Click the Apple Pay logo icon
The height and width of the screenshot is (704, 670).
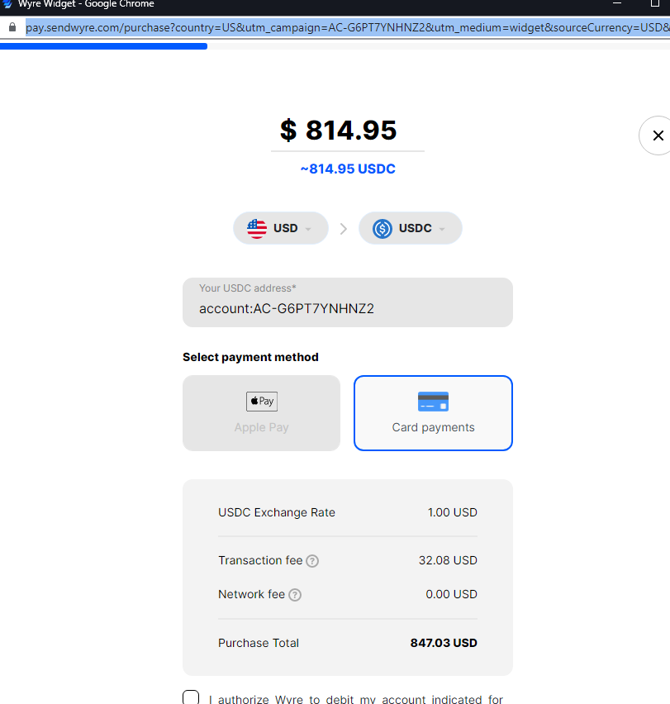click(262, 401)
